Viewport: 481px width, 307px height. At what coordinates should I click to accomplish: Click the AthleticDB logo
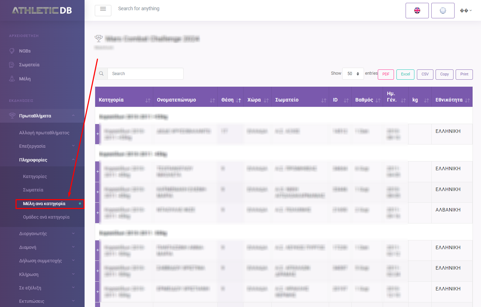[42, 10]
